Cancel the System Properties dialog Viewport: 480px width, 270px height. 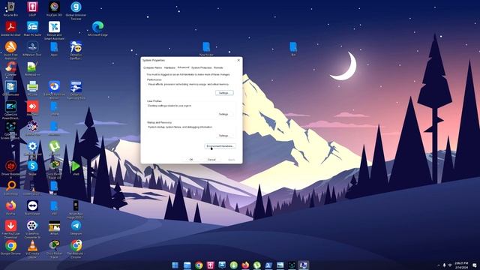[211, 160]
